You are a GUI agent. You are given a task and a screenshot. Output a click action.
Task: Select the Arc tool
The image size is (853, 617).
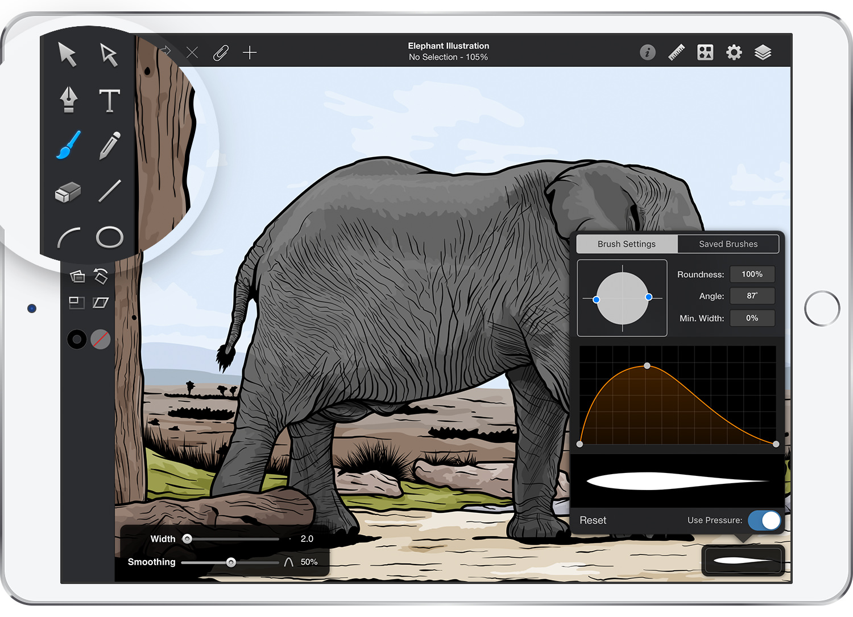click(x=68, y=237)
